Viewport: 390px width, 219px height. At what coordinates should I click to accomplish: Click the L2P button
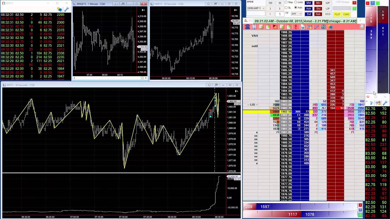coord(328,9)
